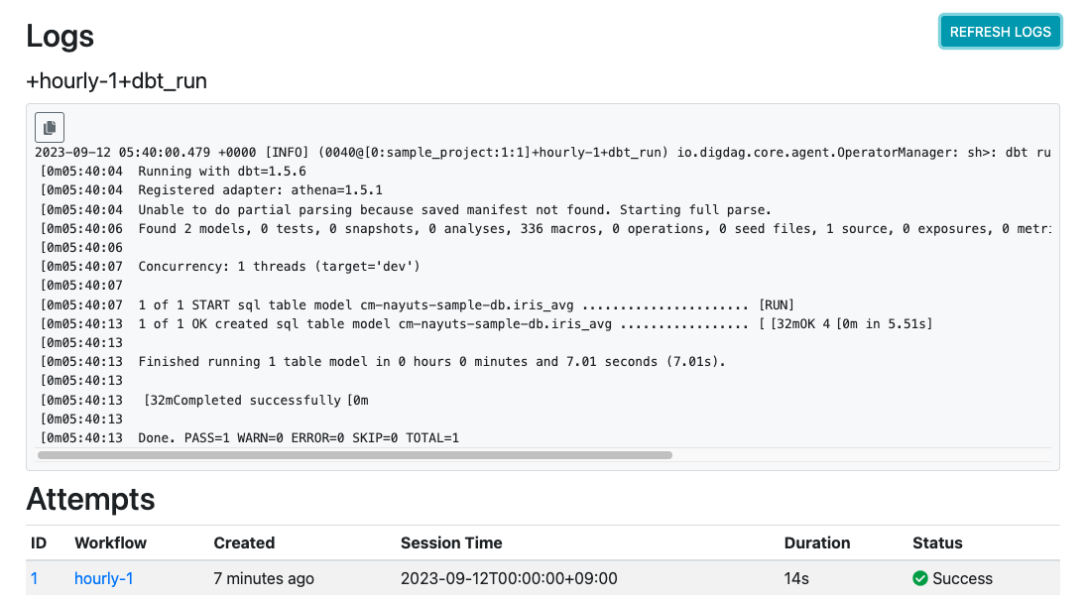Click the copy logs clipboard icon
1086x601 pixels.
(50, 127)
